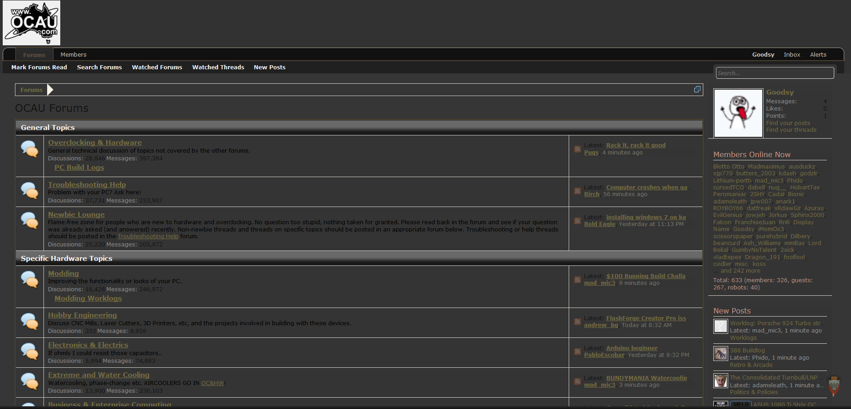Open 'The Consolidated Turnbull/LNP' thread

click(x=774, y=378)
